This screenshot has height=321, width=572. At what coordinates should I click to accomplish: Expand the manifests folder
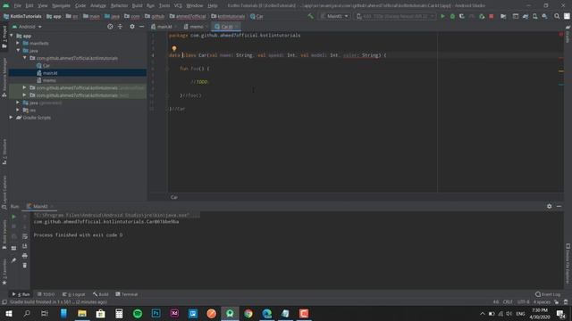point(18,43)
